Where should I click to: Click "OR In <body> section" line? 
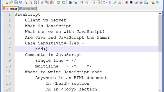71,89
